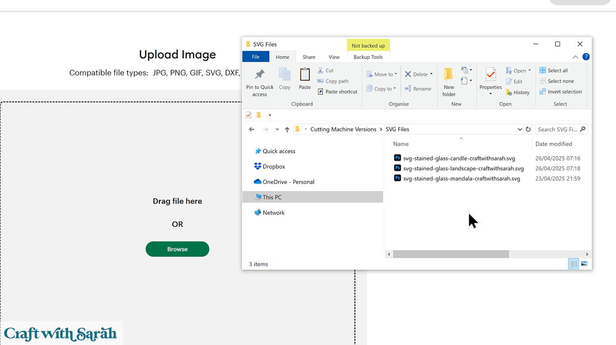Switch to details list view
This screenshot has width=616, height=345.
coord(573,264)
